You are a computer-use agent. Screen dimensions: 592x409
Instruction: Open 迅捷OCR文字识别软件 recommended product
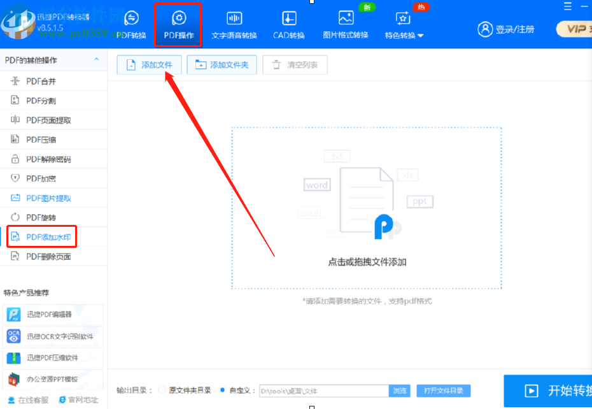coord(53,336)
